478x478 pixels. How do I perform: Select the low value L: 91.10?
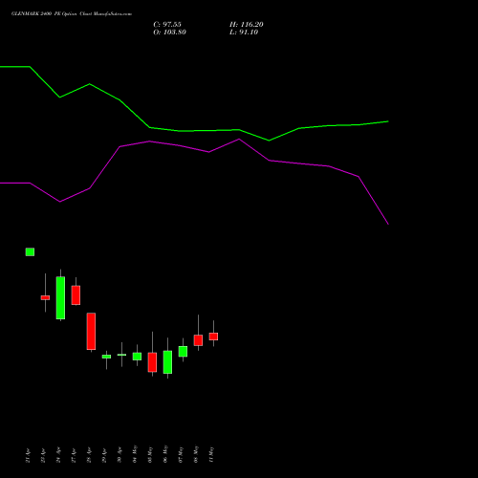click(244, 33)
